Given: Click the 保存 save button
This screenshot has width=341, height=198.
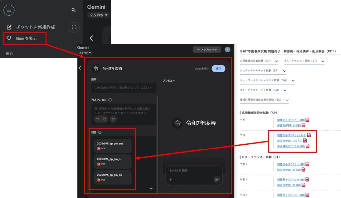Looking at the screenshot, I should (218, 69).
